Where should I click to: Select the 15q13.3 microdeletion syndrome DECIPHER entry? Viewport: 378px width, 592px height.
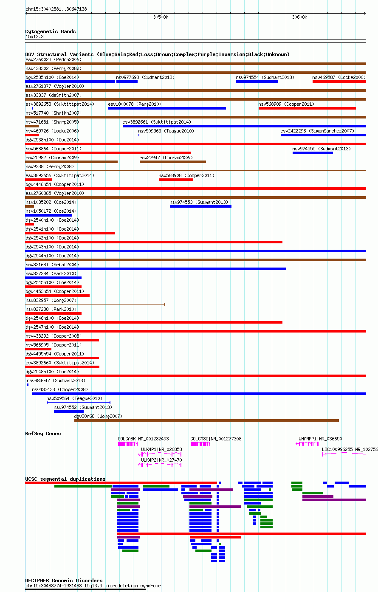pos(93,586)
